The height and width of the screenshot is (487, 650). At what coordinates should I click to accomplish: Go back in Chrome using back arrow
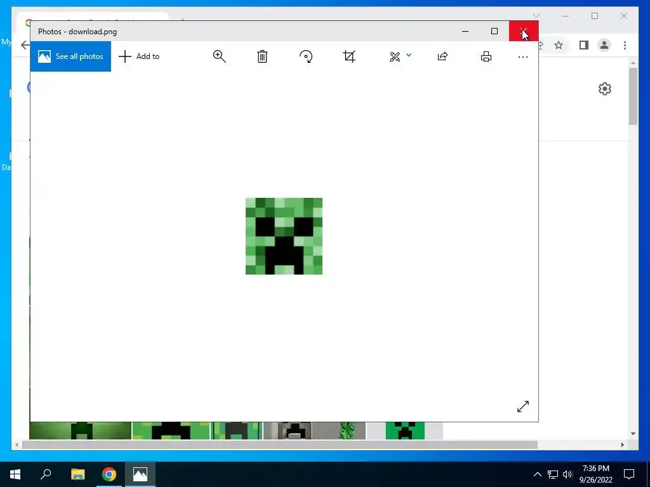25,45
